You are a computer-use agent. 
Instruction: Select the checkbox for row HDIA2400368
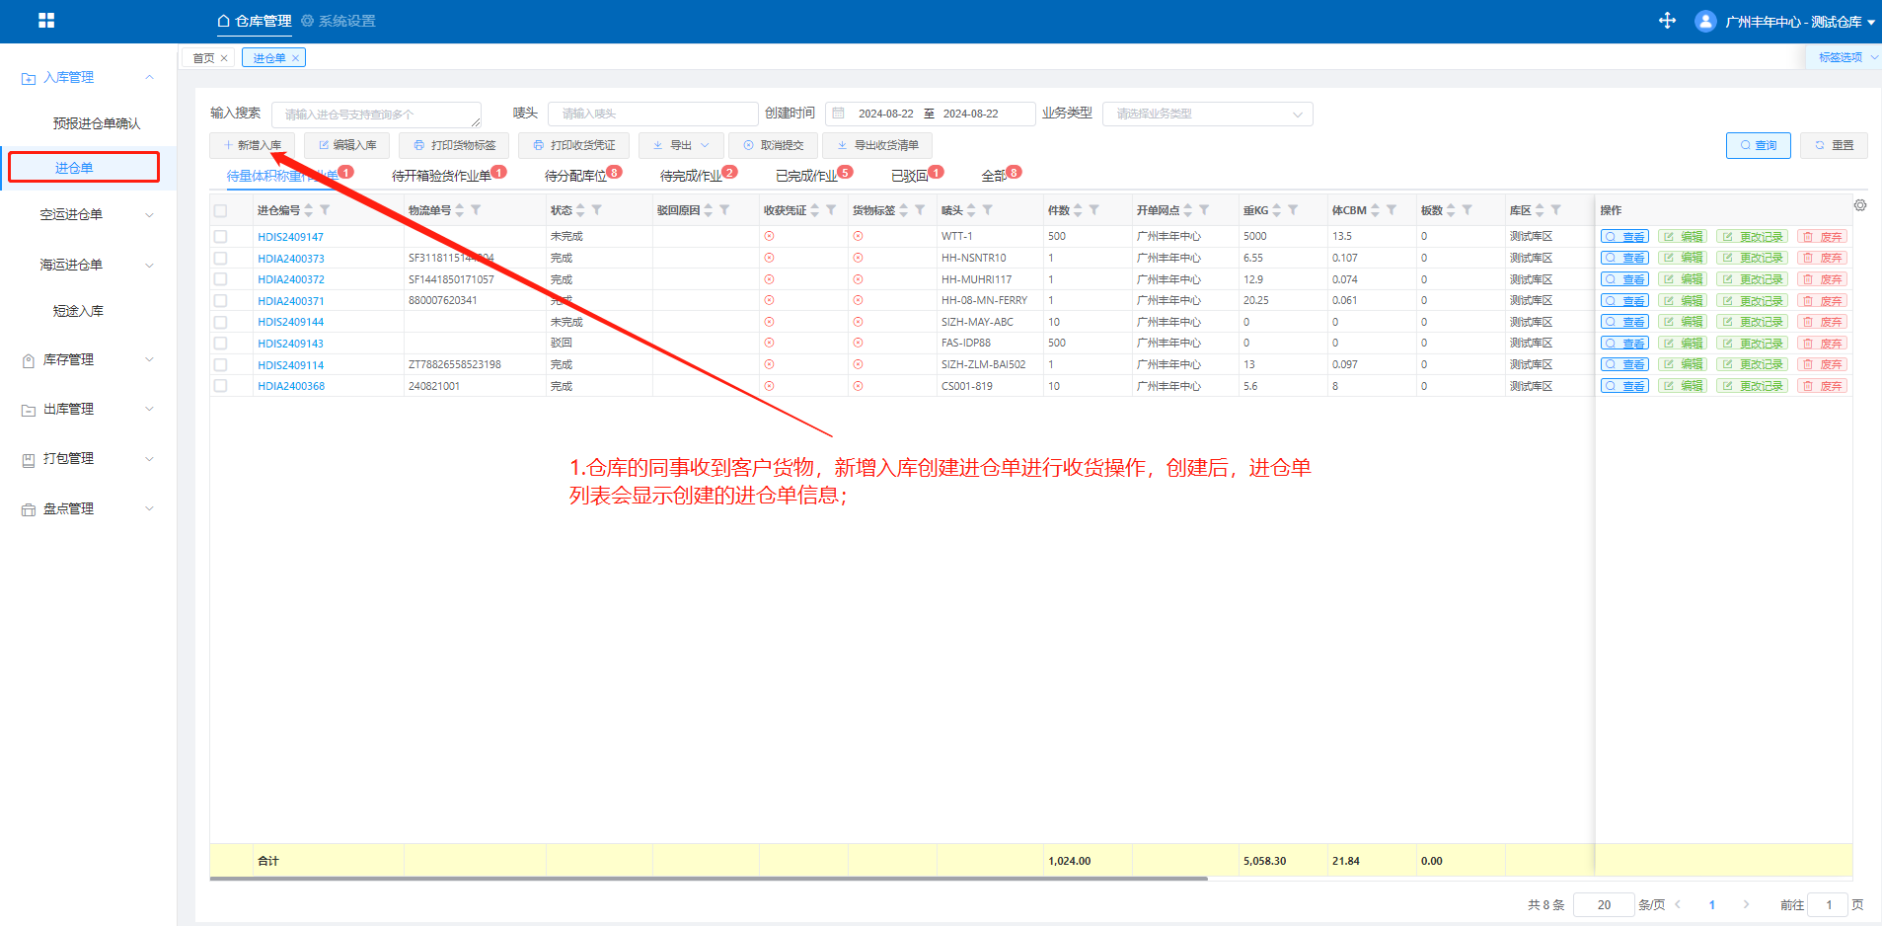click(220, 386)
